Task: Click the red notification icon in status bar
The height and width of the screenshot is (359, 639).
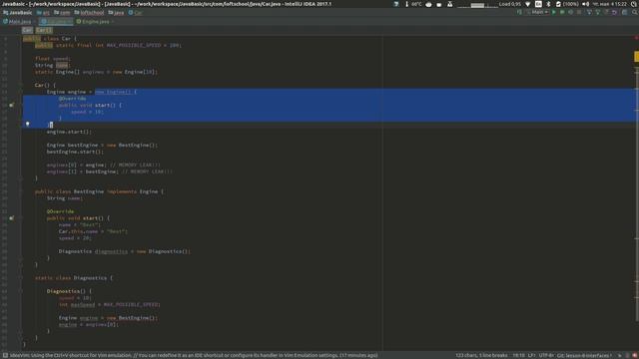Action: tap(635, 355)
